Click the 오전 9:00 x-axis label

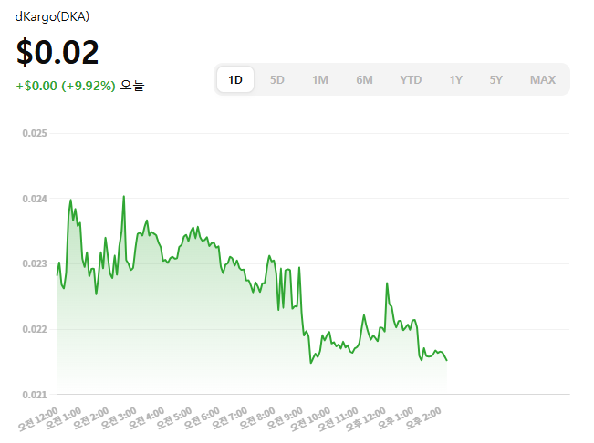(285, 418)
